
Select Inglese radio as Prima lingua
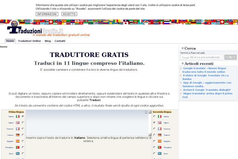pos(23,122)
